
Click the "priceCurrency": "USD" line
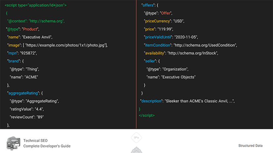[x=164, y=21]
